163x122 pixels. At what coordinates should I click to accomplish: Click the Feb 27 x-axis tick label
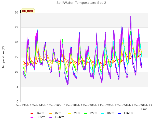pos(148,105)
